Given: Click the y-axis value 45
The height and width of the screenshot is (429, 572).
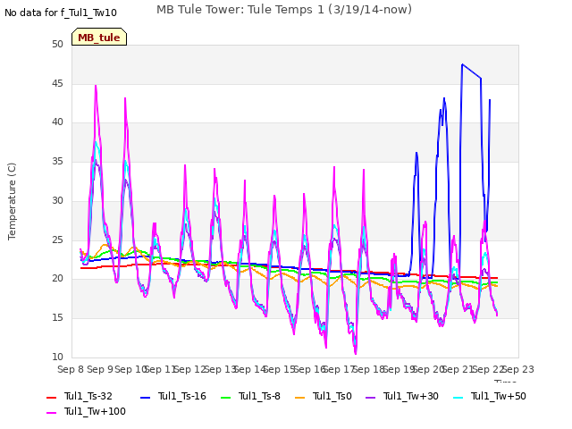Looking at the screenshot, I should 57,83.
